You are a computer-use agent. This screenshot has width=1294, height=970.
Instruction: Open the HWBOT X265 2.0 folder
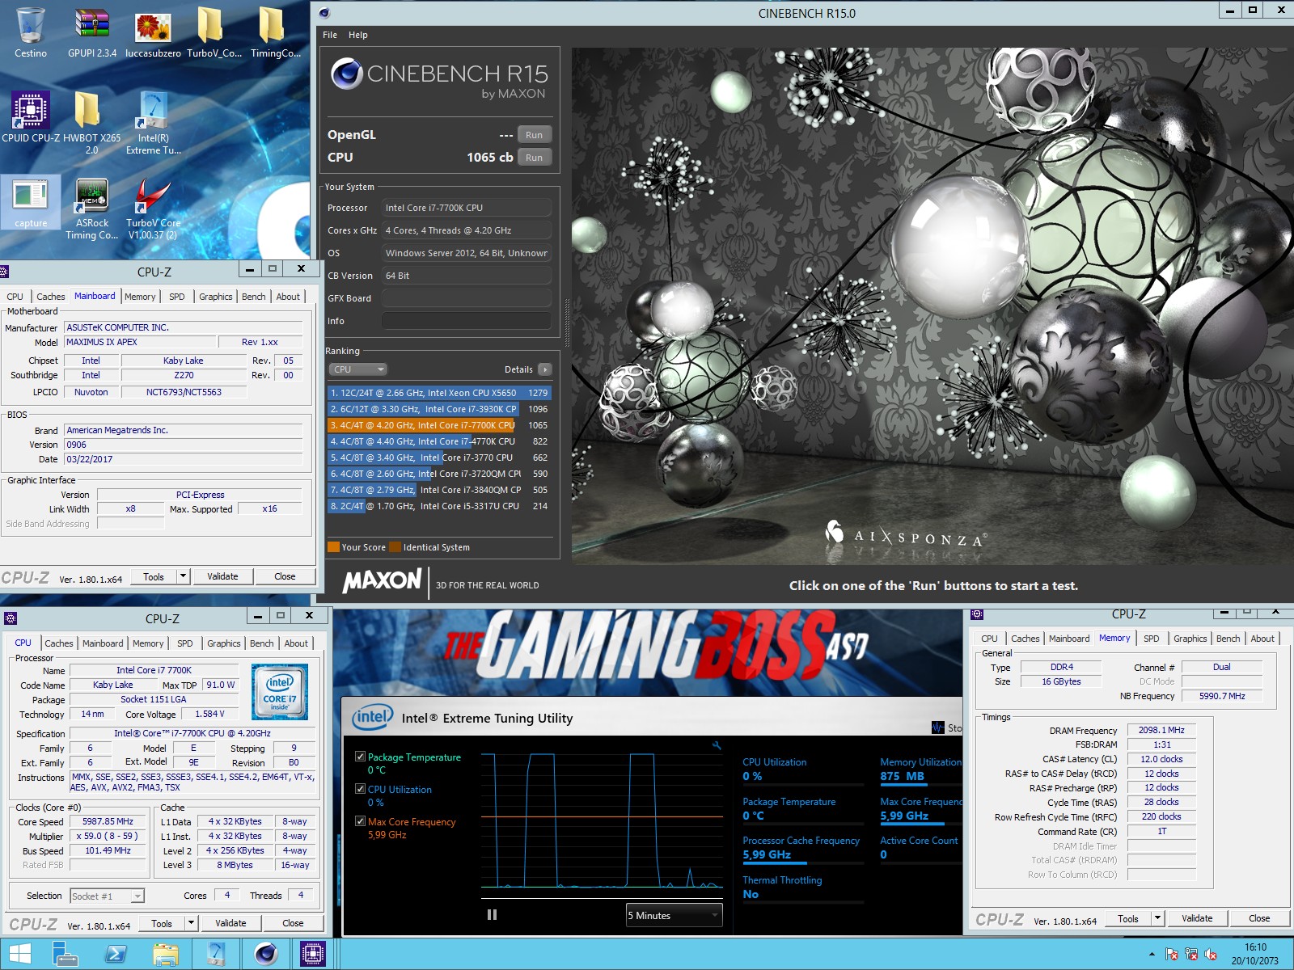(91, 122)
